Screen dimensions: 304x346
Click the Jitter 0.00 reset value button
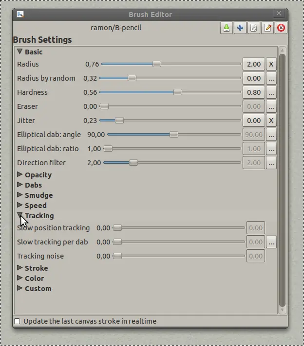click(x=254, y=121)
